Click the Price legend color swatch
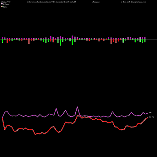Image resolution: width=157 pixels, height=157 pixels. pyautogui.click(x=2, y=7)
